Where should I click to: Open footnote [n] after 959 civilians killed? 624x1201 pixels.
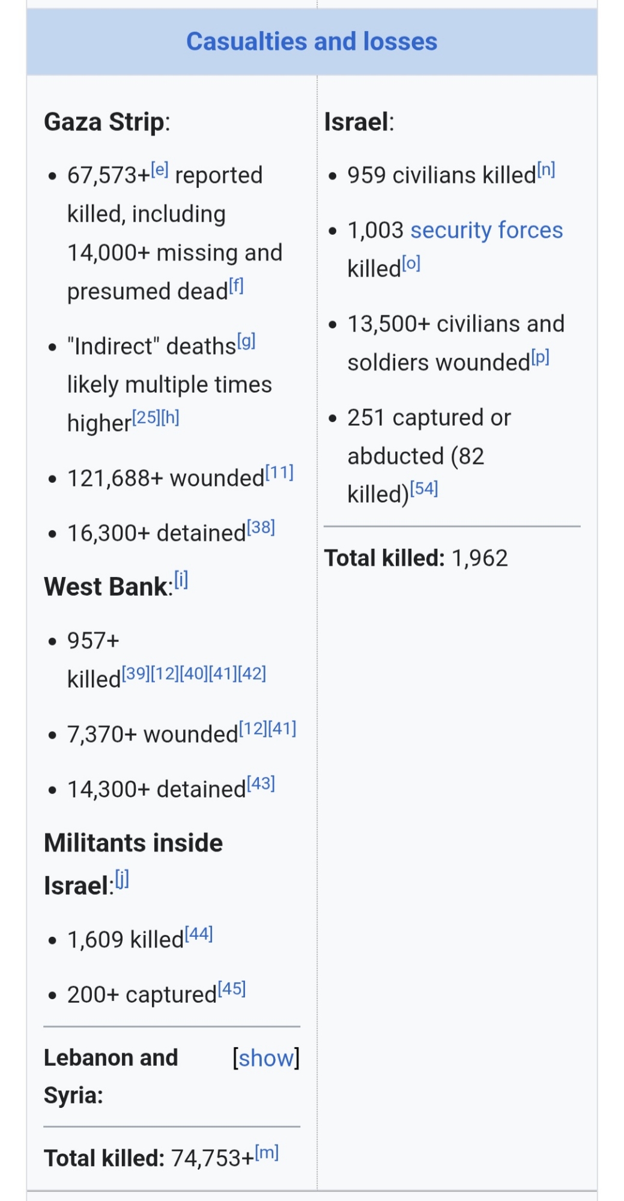546,170
